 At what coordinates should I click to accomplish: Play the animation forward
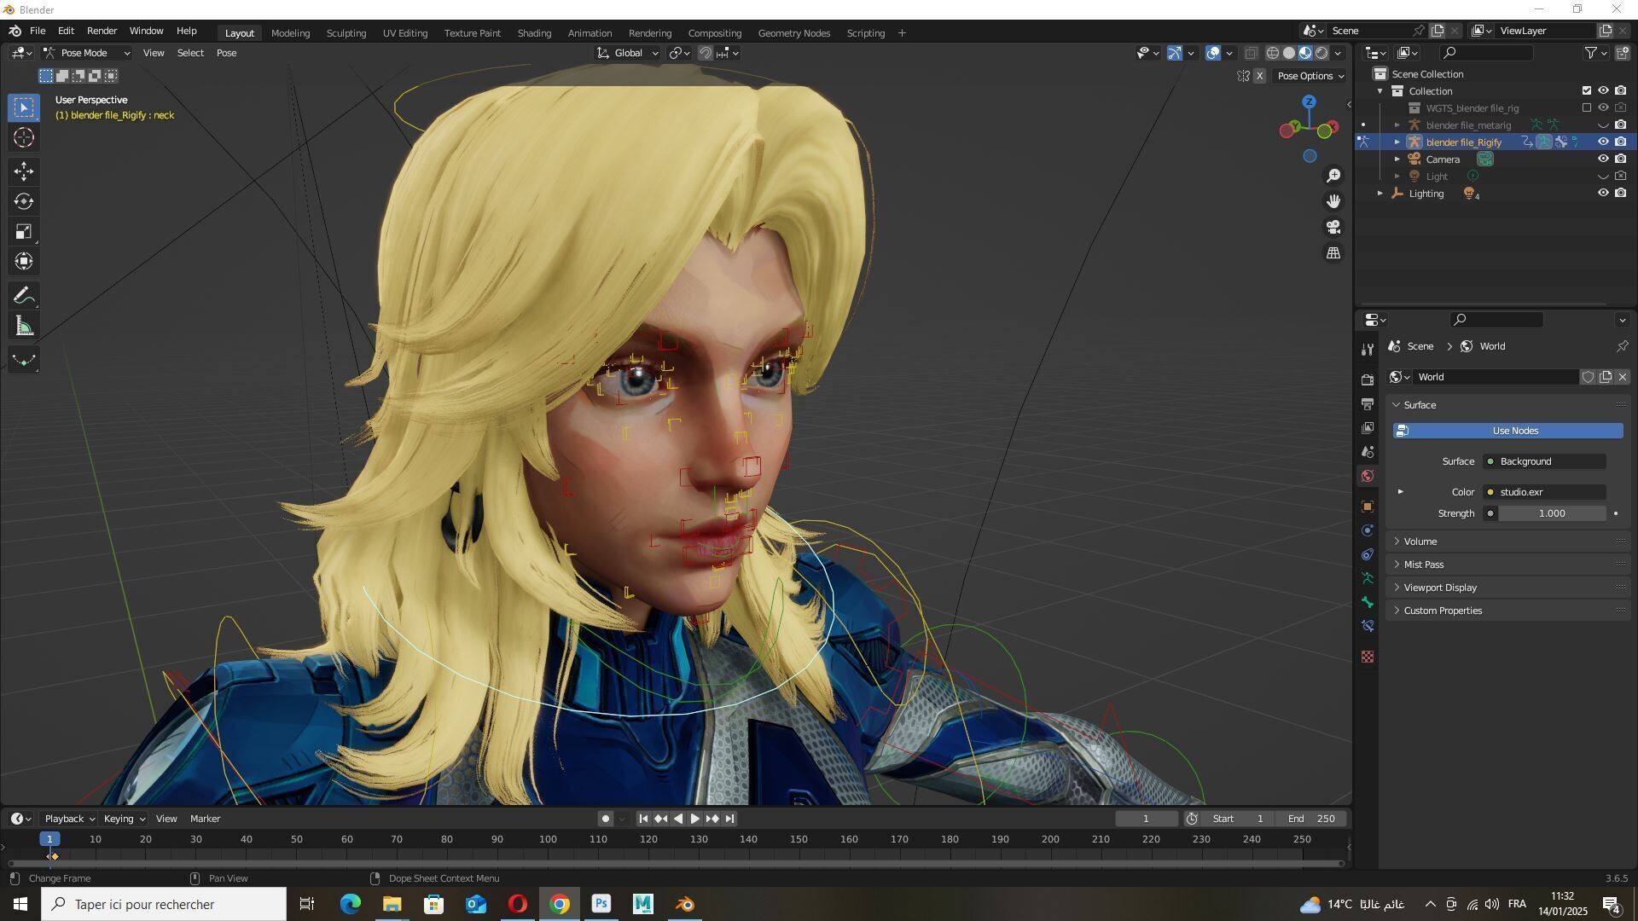click(x=694, y=819)
